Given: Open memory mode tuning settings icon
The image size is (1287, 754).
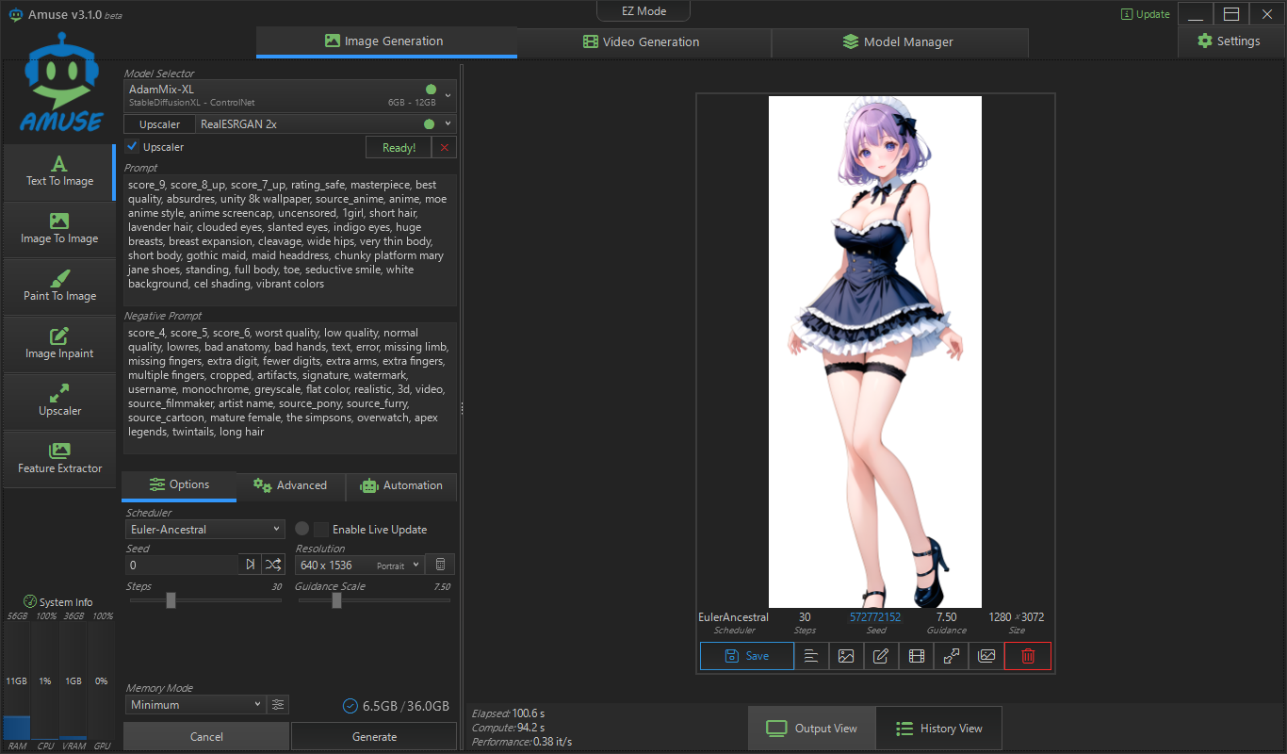Looking at the screenshot, I should [x=278, y=704].
